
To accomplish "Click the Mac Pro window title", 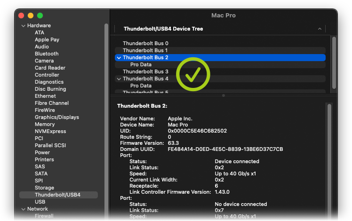I will (x=224, y=15).
